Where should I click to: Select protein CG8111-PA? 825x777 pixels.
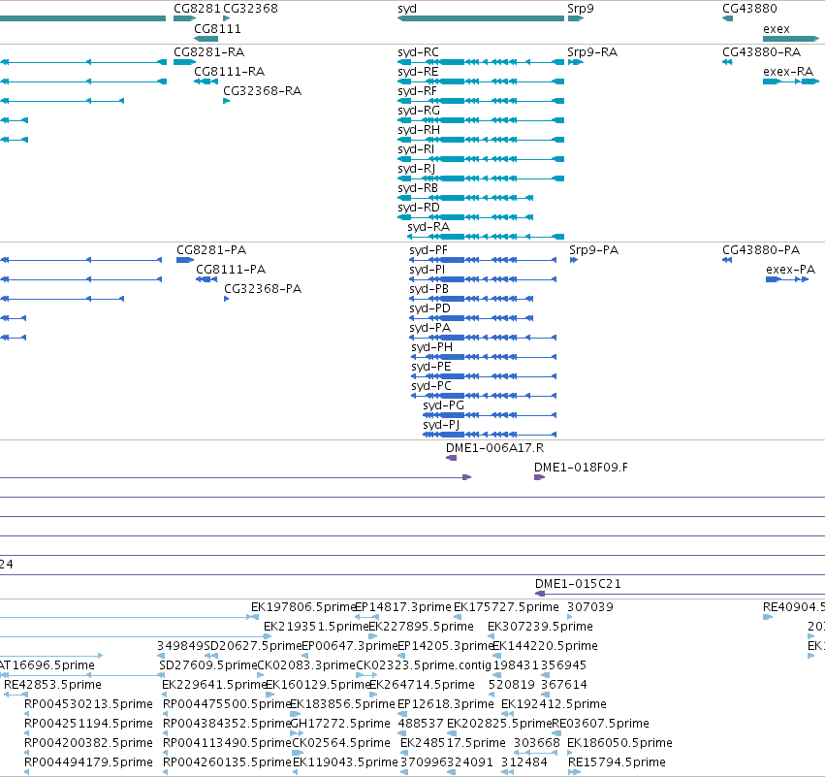(231, 270)
